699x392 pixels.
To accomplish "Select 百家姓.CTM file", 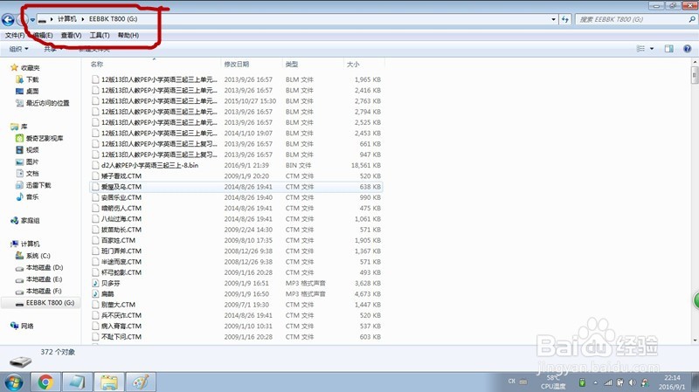I will coord(236,240).
